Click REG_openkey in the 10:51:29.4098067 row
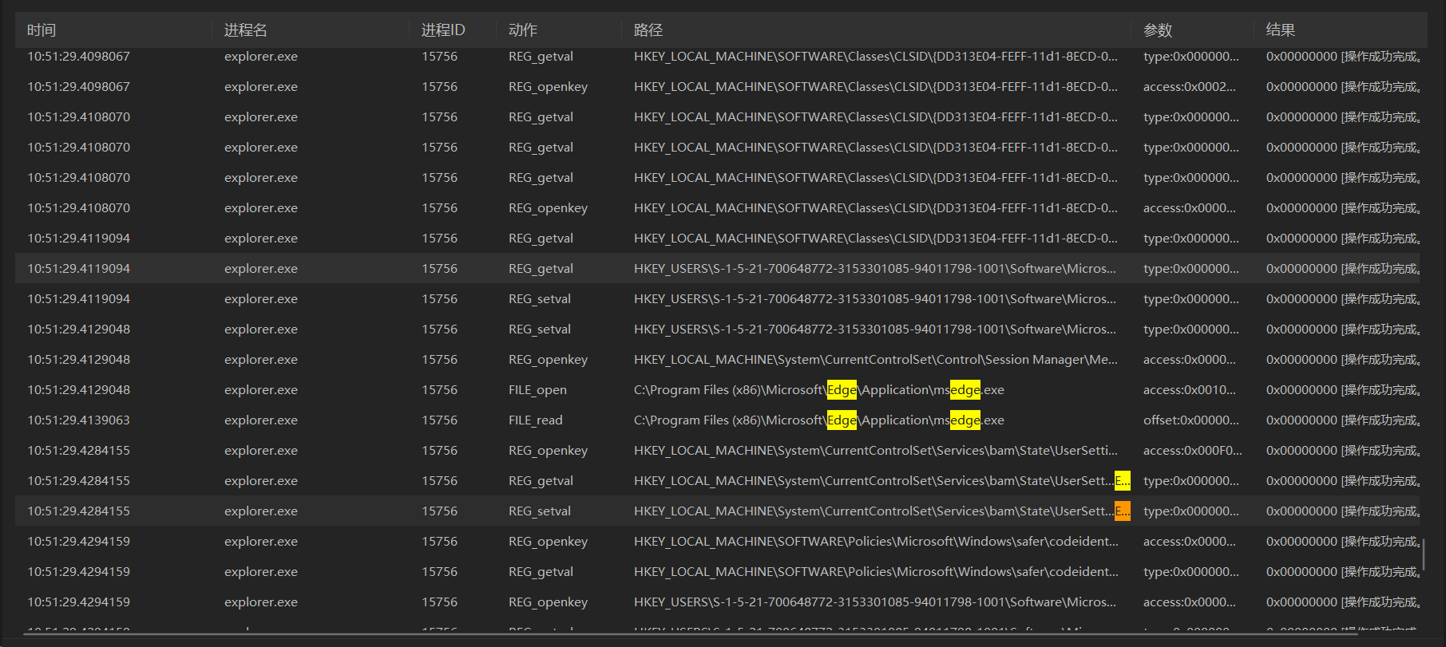1446x647 pixels. click(548, 87)
